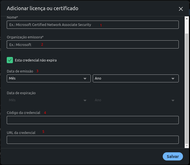Viewport: 190px width, 165px height.
Task: Click the 'Organização emissora*' label
Action: 25,37
